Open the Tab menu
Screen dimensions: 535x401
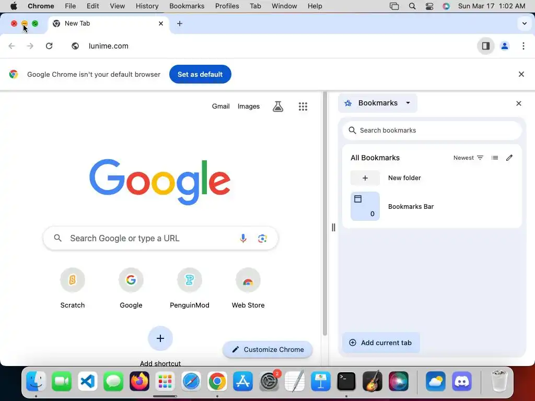point(255,6)
